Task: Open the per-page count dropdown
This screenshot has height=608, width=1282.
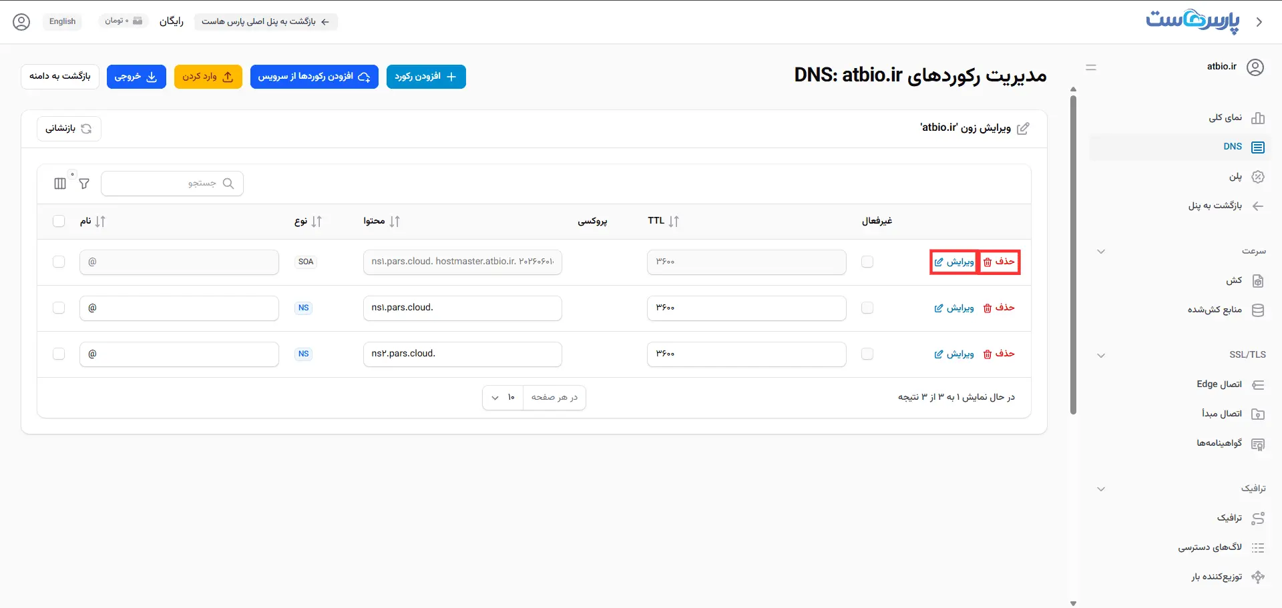Action: coord(503,398)
